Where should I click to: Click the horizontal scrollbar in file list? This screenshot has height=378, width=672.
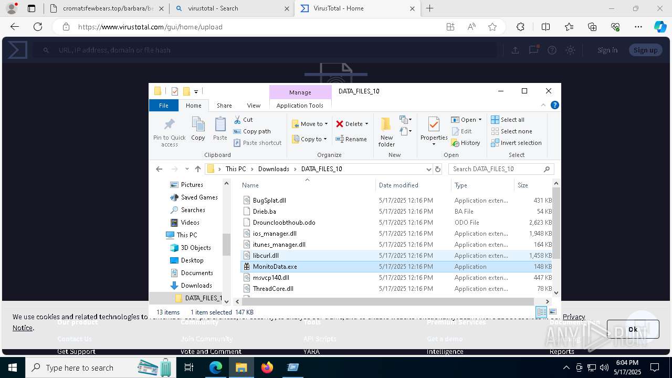pos(387,301)
